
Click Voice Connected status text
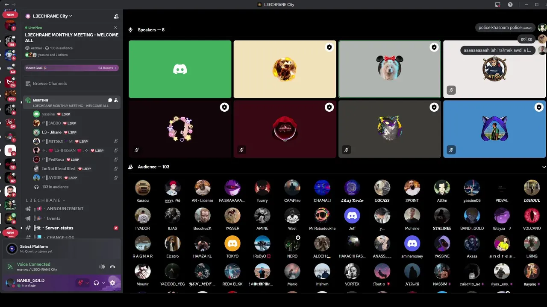33,264
